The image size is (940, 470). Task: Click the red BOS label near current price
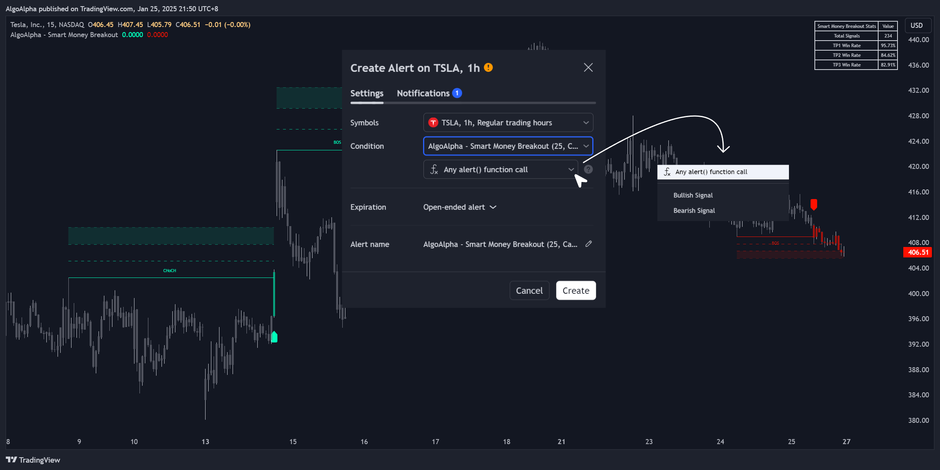pyautogui.click(x=775, y=243)
